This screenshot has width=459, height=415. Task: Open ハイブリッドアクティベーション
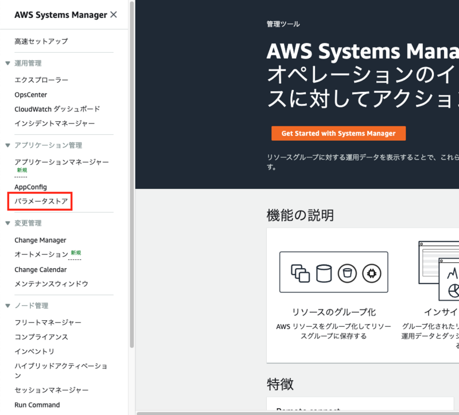pyautogui.click(x=61, y=370)
